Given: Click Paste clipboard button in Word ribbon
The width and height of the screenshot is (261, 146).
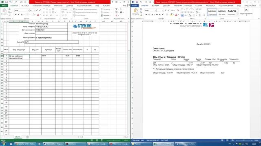Looking at the screenshot, I should click(x=136, y=12).
